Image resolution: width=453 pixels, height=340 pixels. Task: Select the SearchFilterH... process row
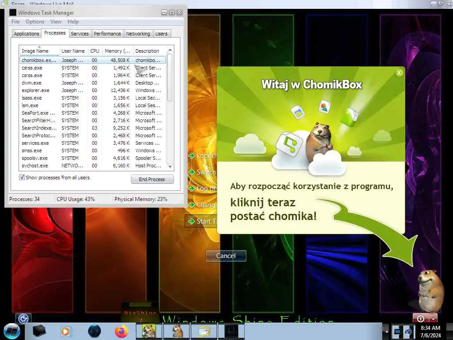(93, 120)
